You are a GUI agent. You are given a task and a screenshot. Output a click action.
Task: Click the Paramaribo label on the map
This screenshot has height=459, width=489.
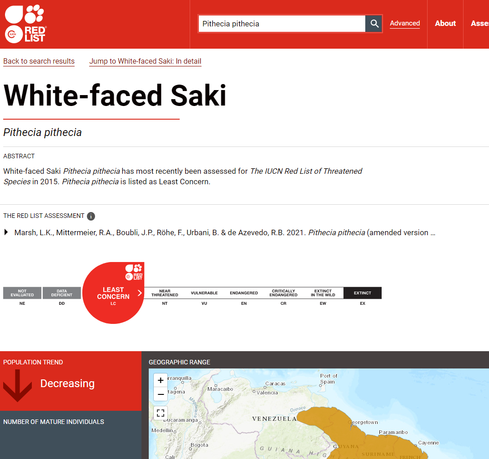[393, 432]
